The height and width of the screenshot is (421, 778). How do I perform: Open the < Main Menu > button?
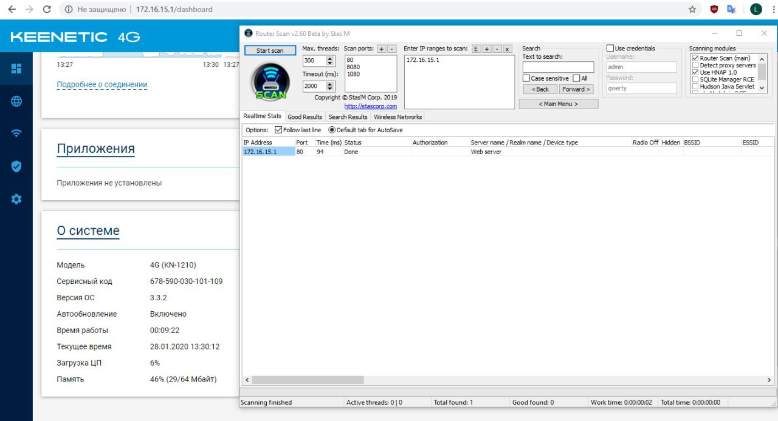(559, 104)
